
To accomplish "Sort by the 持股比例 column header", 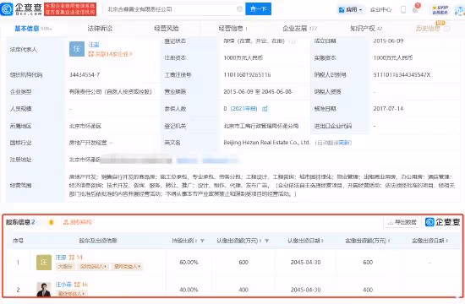I will tap(184, 241).
